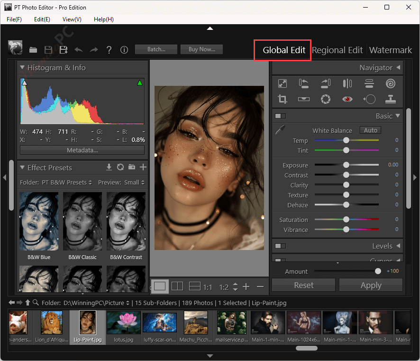The width and height of the screenshot is (420, 361).
Task: Click the Amount slider handle
Action: 378,271
